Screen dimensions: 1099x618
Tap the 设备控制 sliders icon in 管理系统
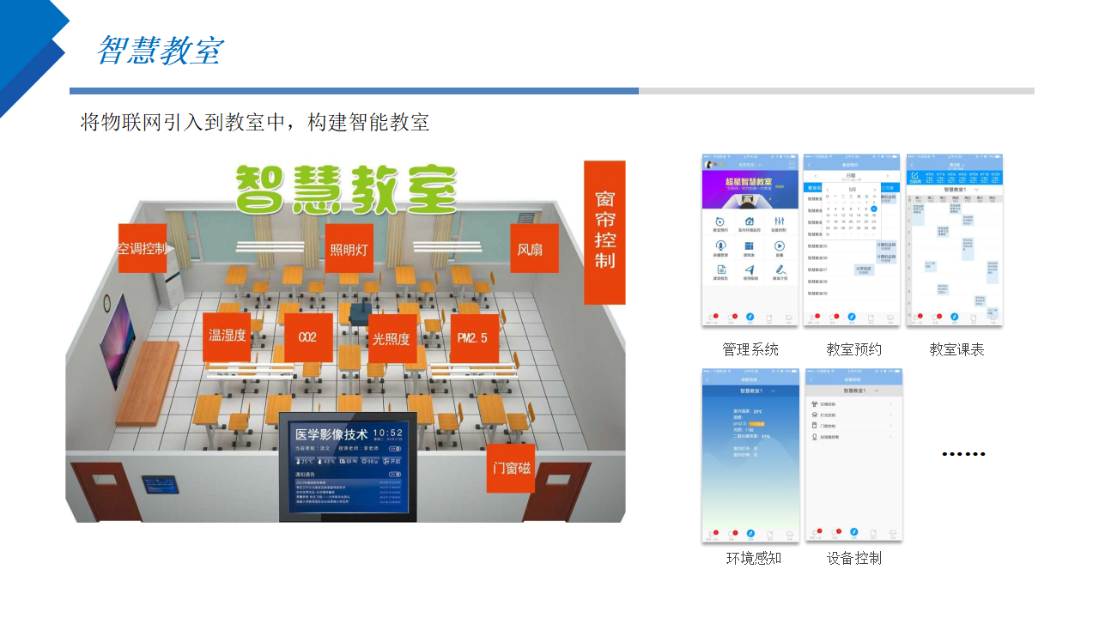click(780, 222)
